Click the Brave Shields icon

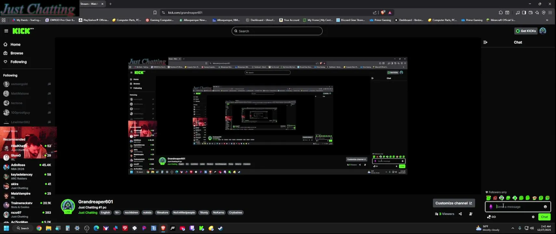tap(383, 13)
